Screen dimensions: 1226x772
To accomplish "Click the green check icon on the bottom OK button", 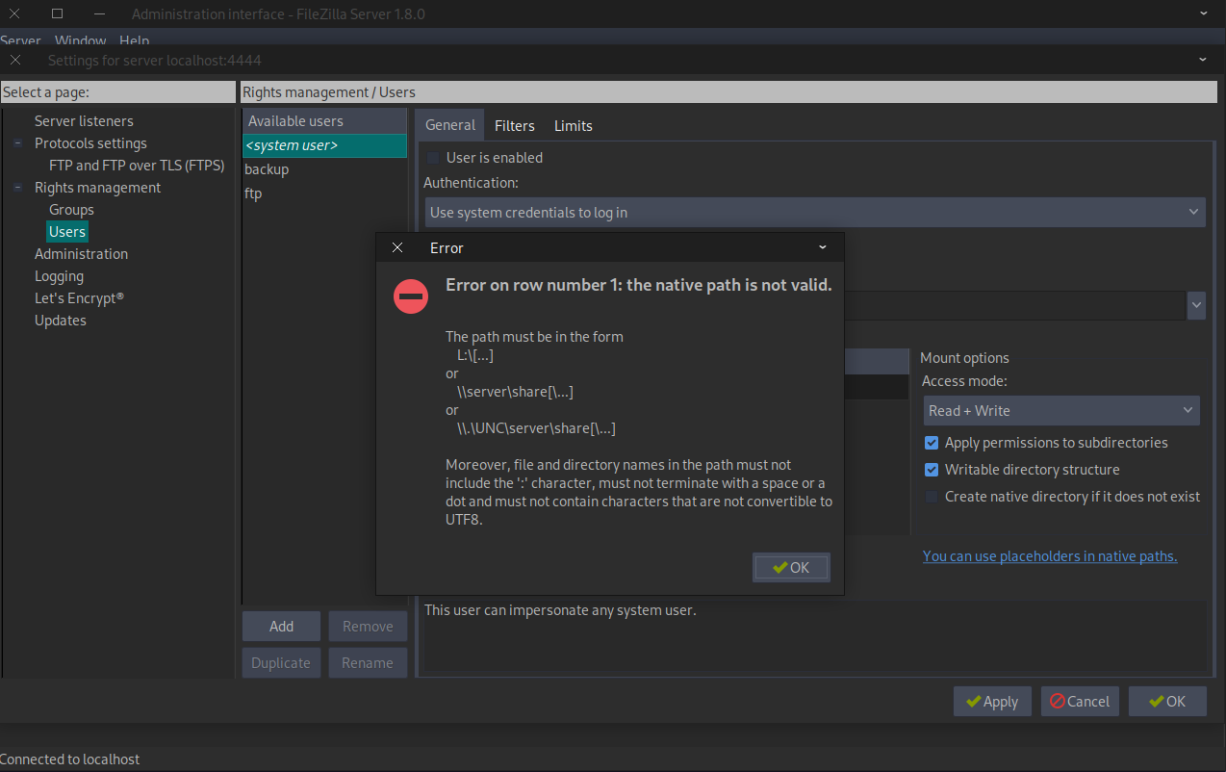I will coord(1151,701).
